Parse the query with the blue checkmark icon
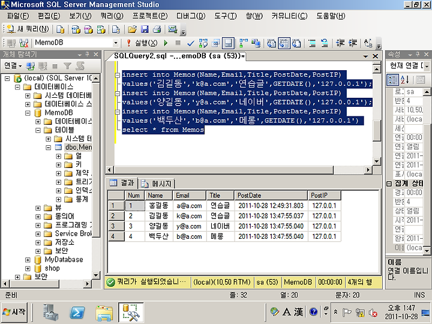Viewport: 432px width, 324px height. 190,43
